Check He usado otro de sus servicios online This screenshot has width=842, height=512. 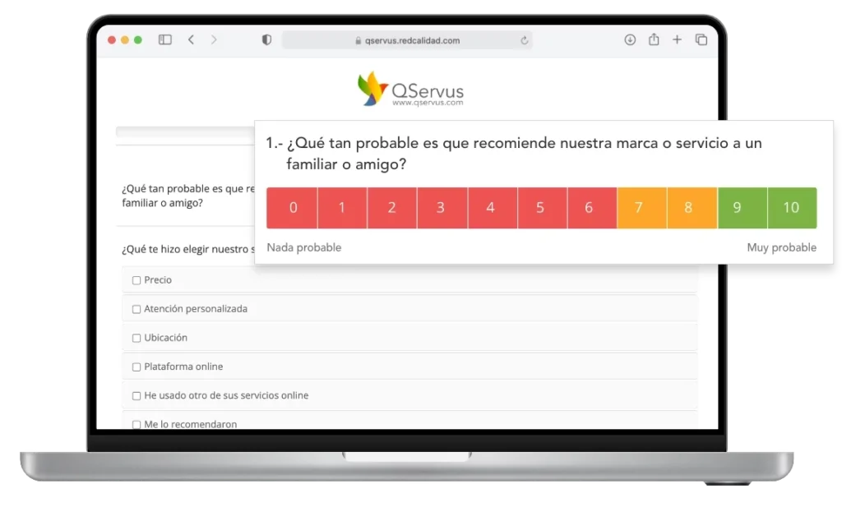click(x=136, y=395)
